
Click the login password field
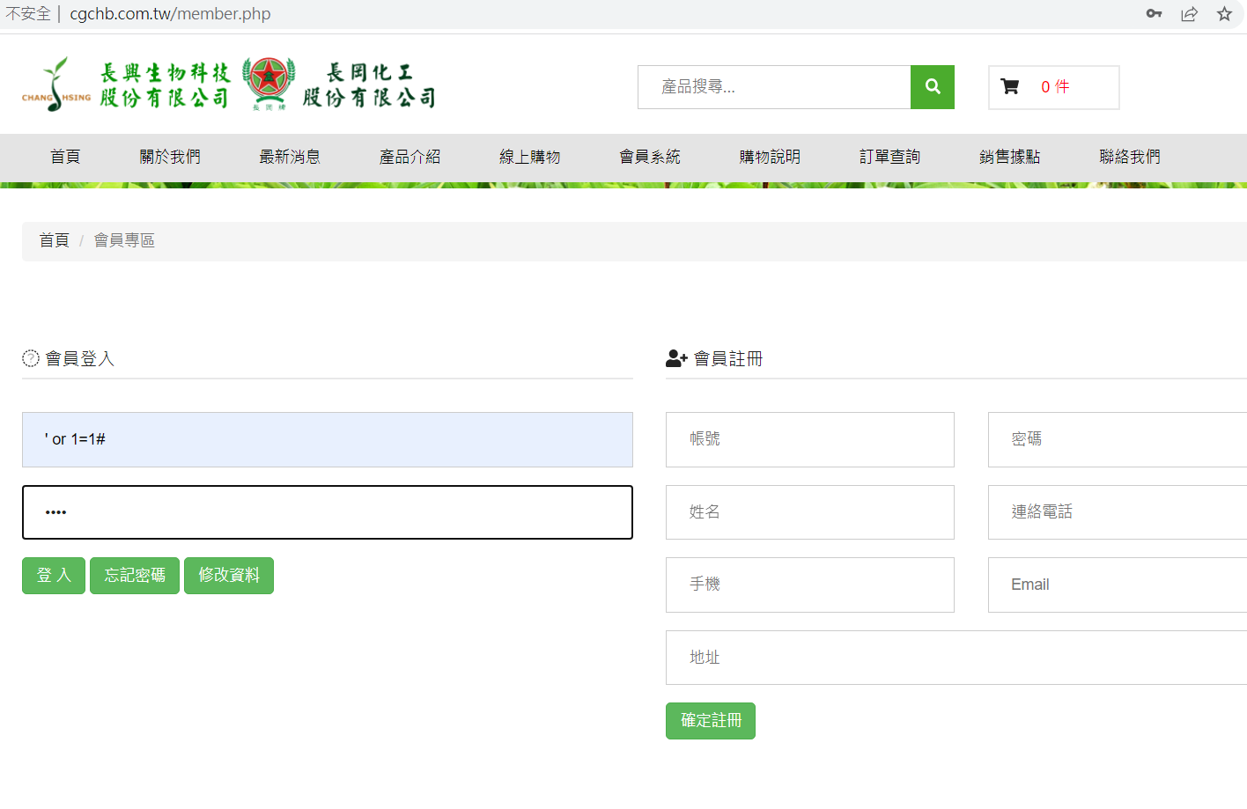[328, 512]
